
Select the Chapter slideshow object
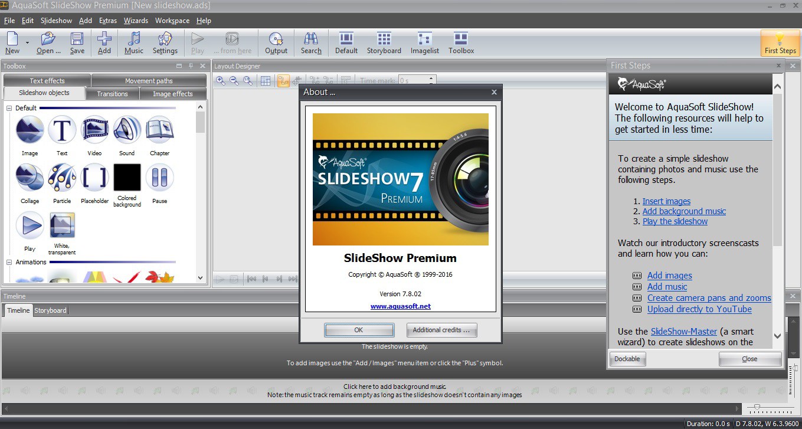pos(159,136)
